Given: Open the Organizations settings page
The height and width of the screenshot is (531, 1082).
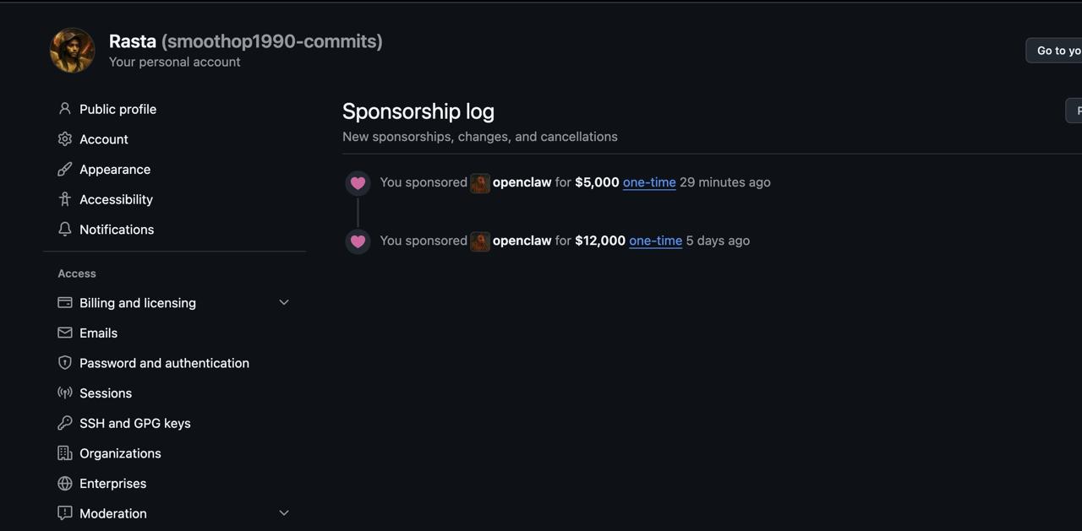Looking at the screenshot, I should 120,453.
